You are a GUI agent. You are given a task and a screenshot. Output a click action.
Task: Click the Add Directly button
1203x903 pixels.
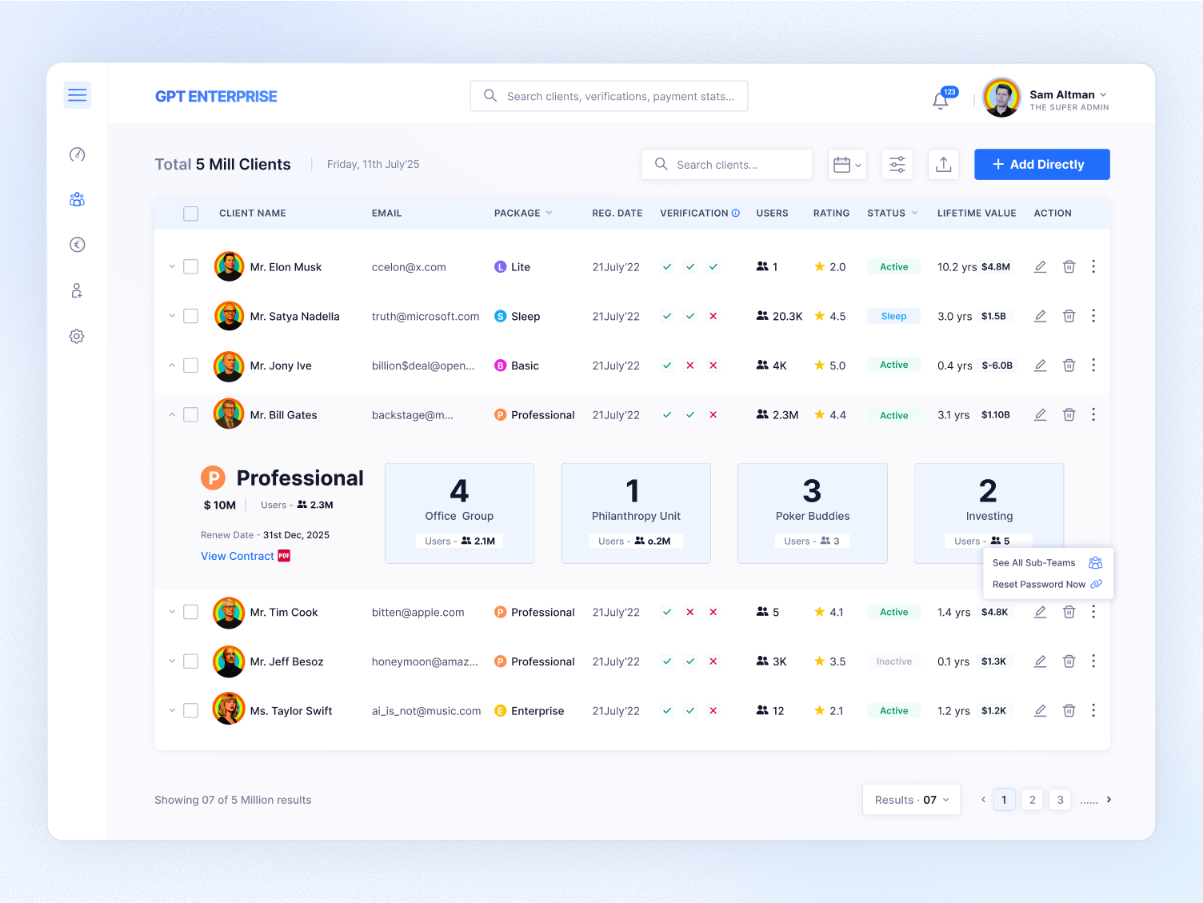(x=1041, y=164)
